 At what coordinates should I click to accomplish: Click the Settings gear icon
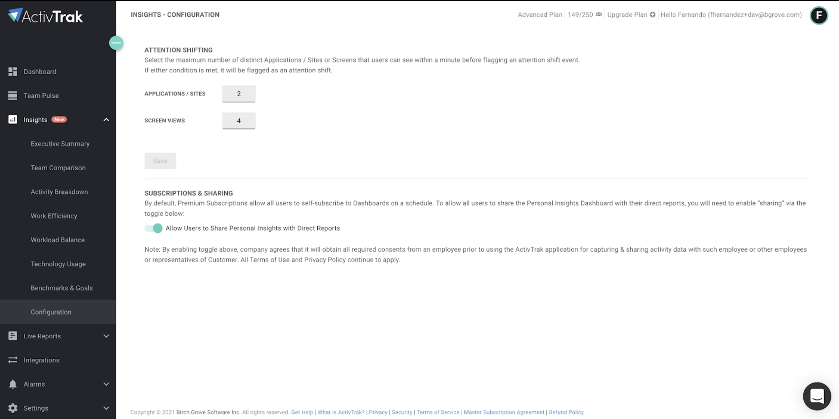point(13,408)
